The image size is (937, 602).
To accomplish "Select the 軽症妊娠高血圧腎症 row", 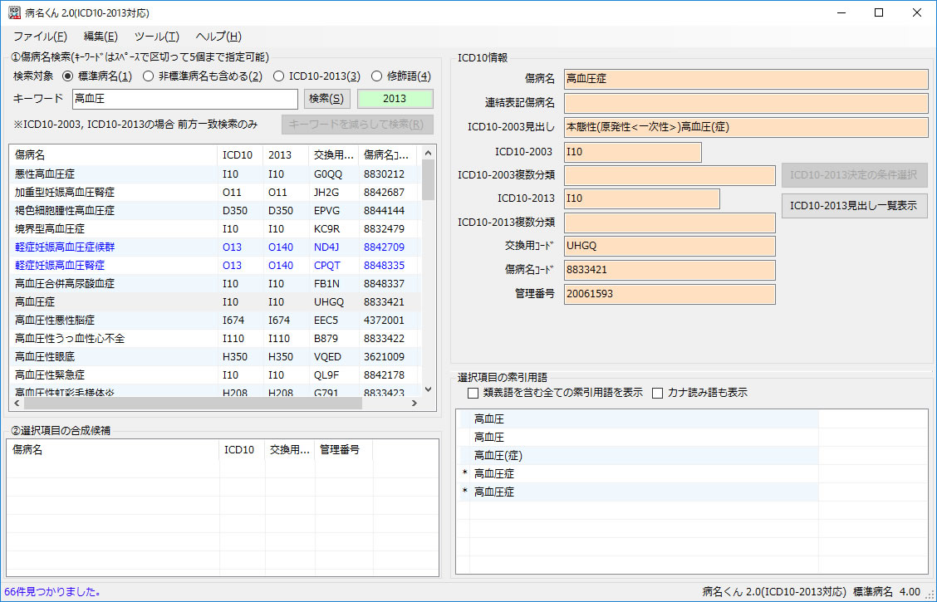I will click(x=215, y=265).
